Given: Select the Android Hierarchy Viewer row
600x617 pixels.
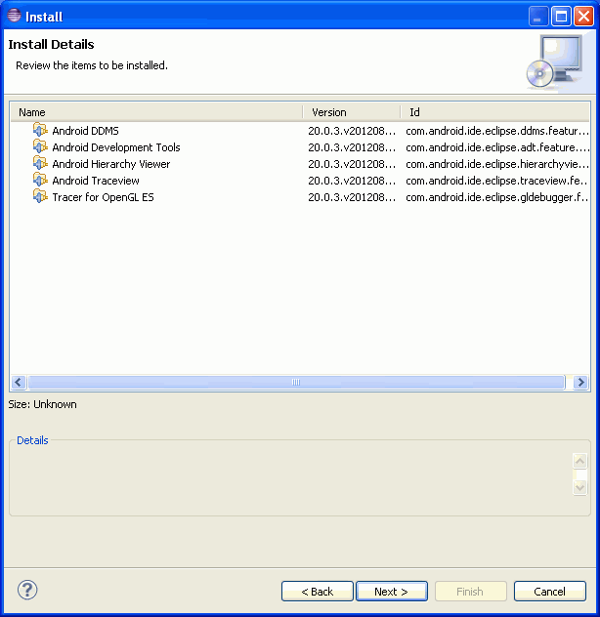Looking at the screenshot, I should [299, 164].
